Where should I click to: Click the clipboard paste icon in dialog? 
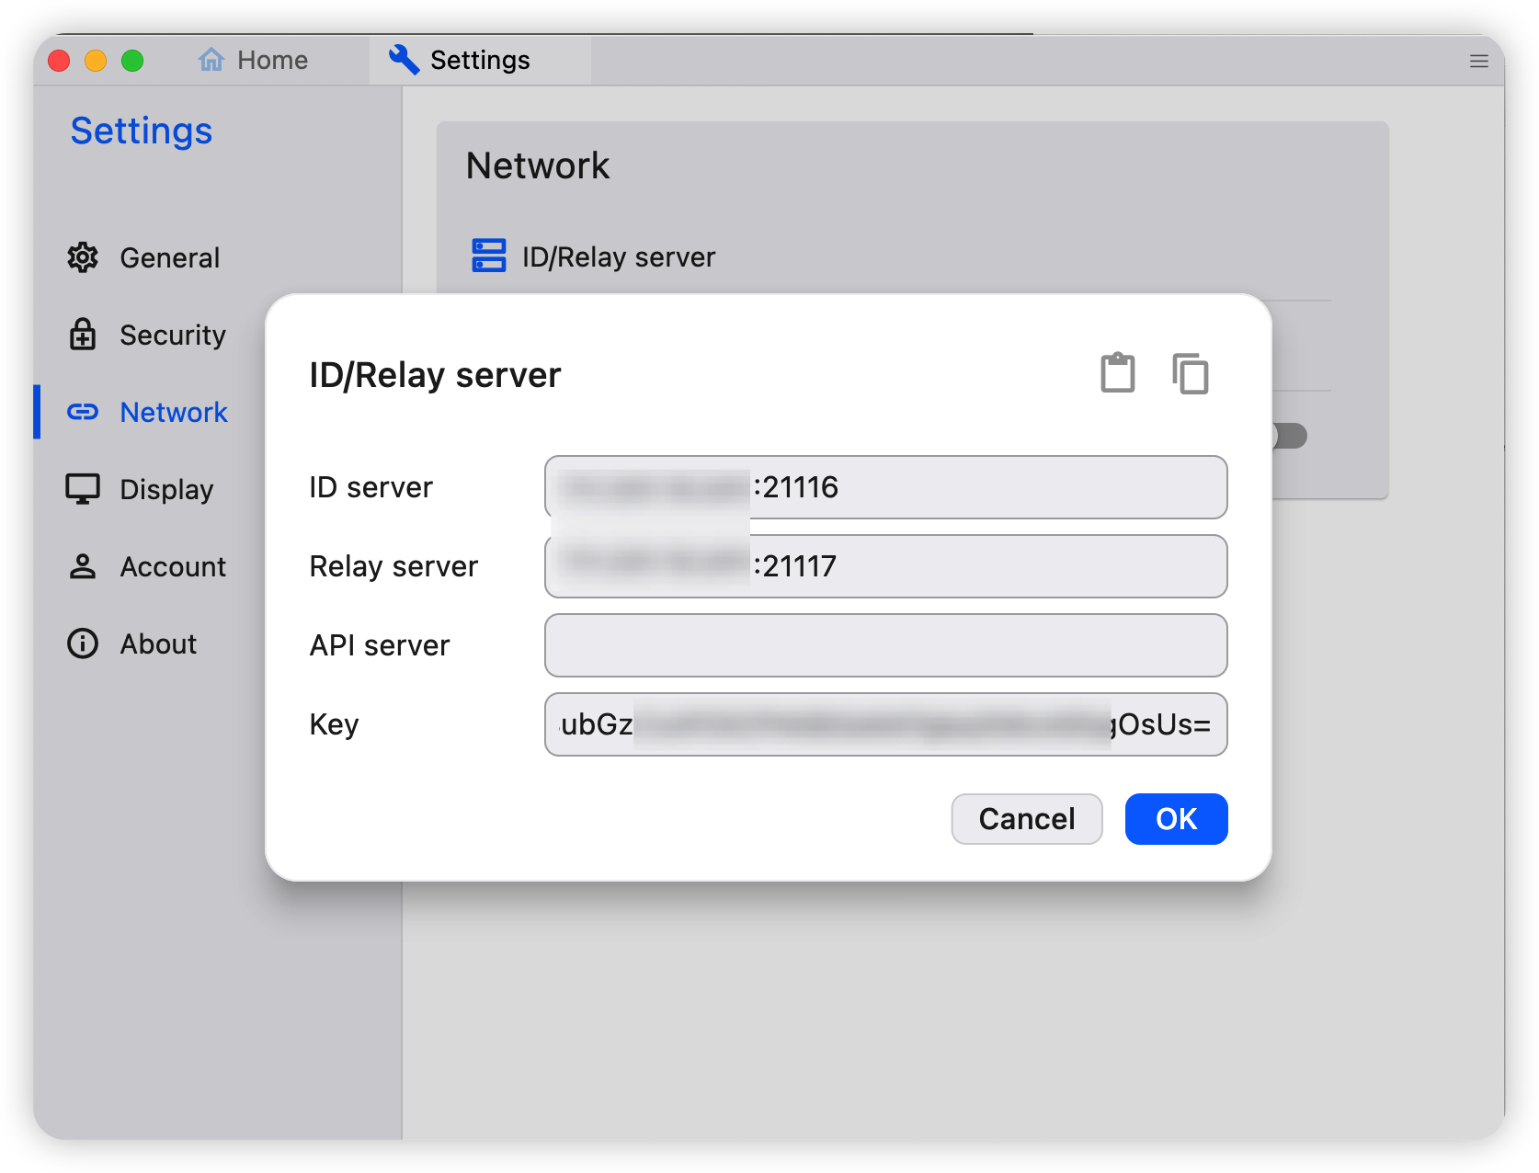(1117, 373)
